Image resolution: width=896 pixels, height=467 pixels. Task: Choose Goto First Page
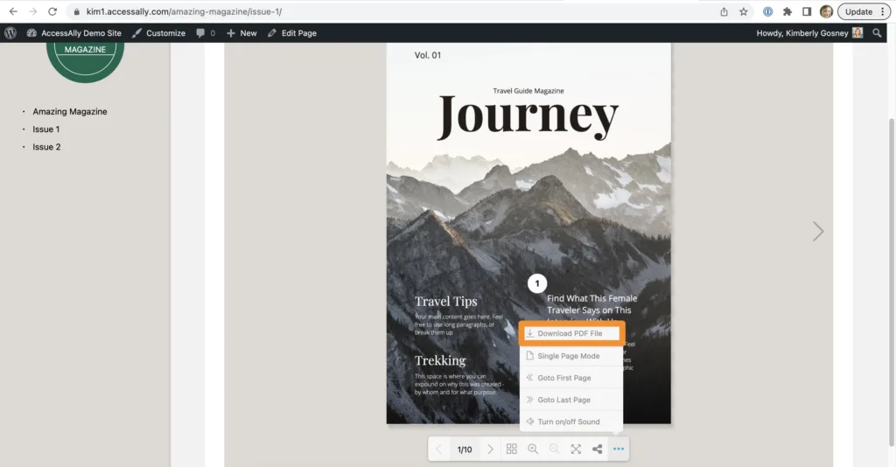tap(571, 378)
